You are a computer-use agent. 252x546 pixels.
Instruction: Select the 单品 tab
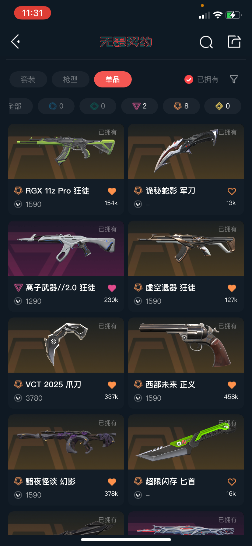(x=113, y=80)
